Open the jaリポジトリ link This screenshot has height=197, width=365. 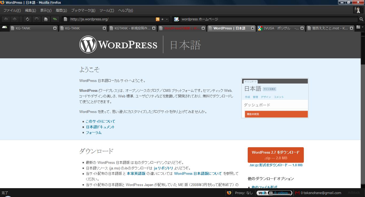[163, 168]
